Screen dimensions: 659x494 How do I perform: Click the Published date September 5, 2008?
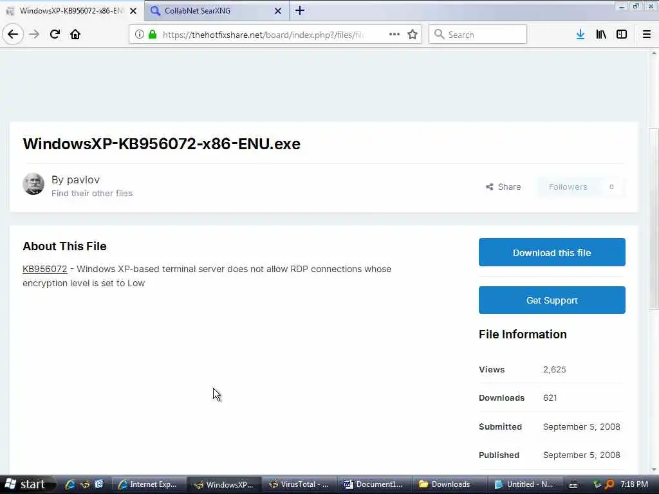click(581, 455)
